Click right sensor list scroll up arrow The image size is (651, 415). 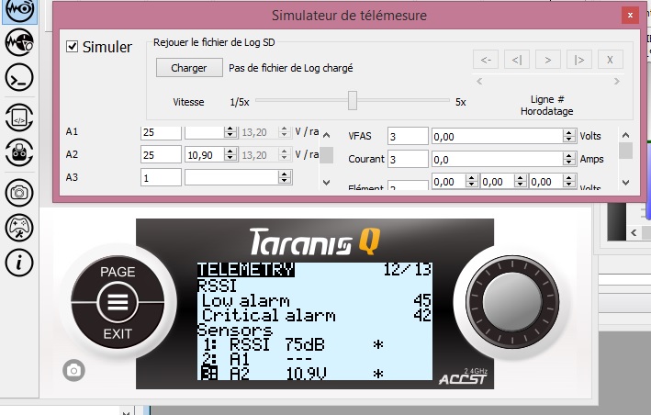pos(625,135)
